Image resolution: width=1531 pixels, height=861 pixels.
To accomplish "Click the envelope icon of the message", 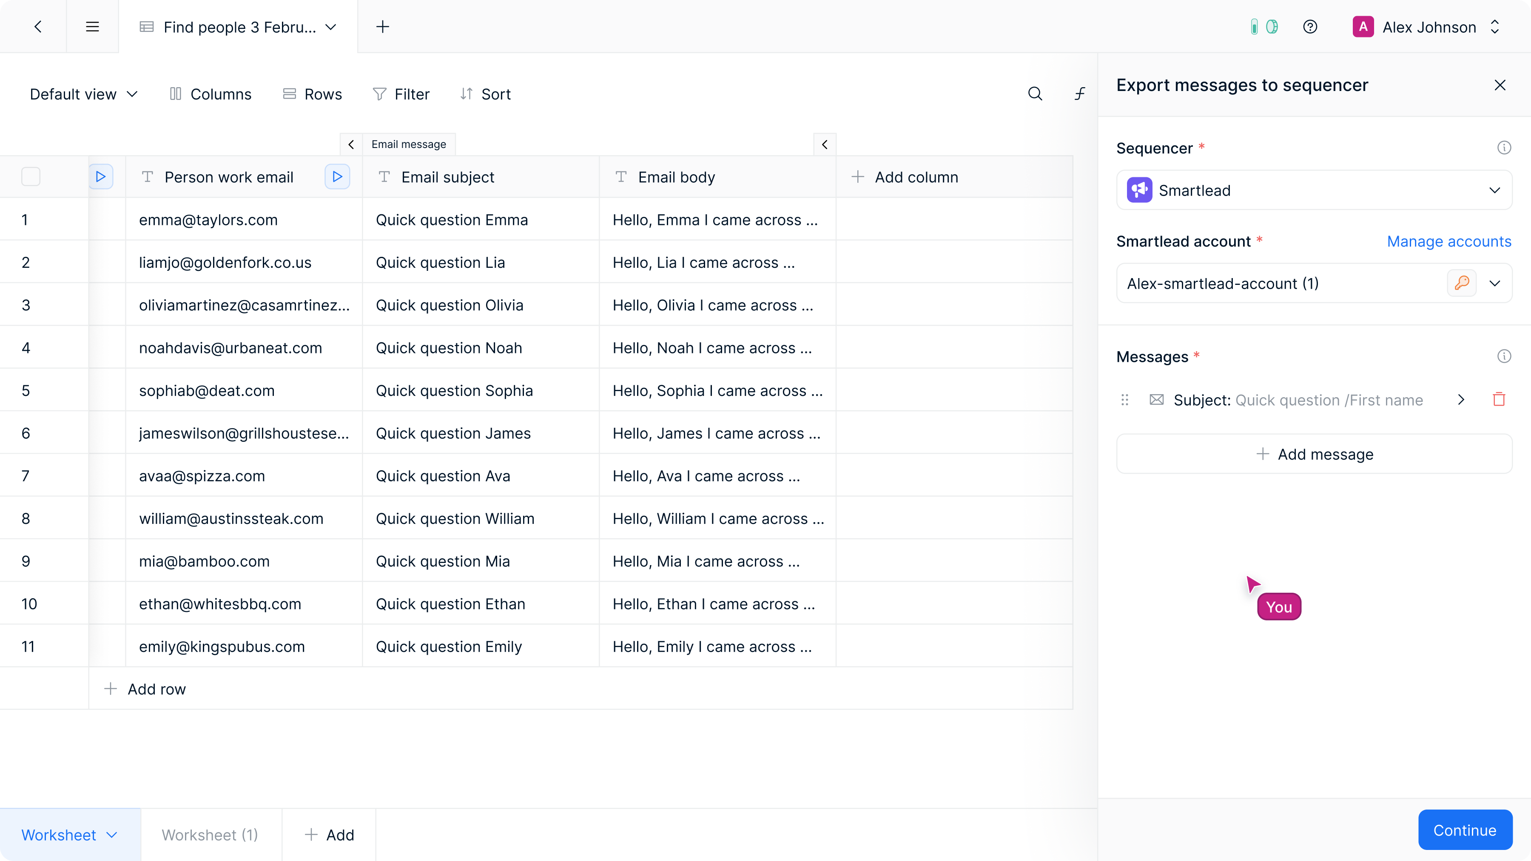I will point(1156,399).
